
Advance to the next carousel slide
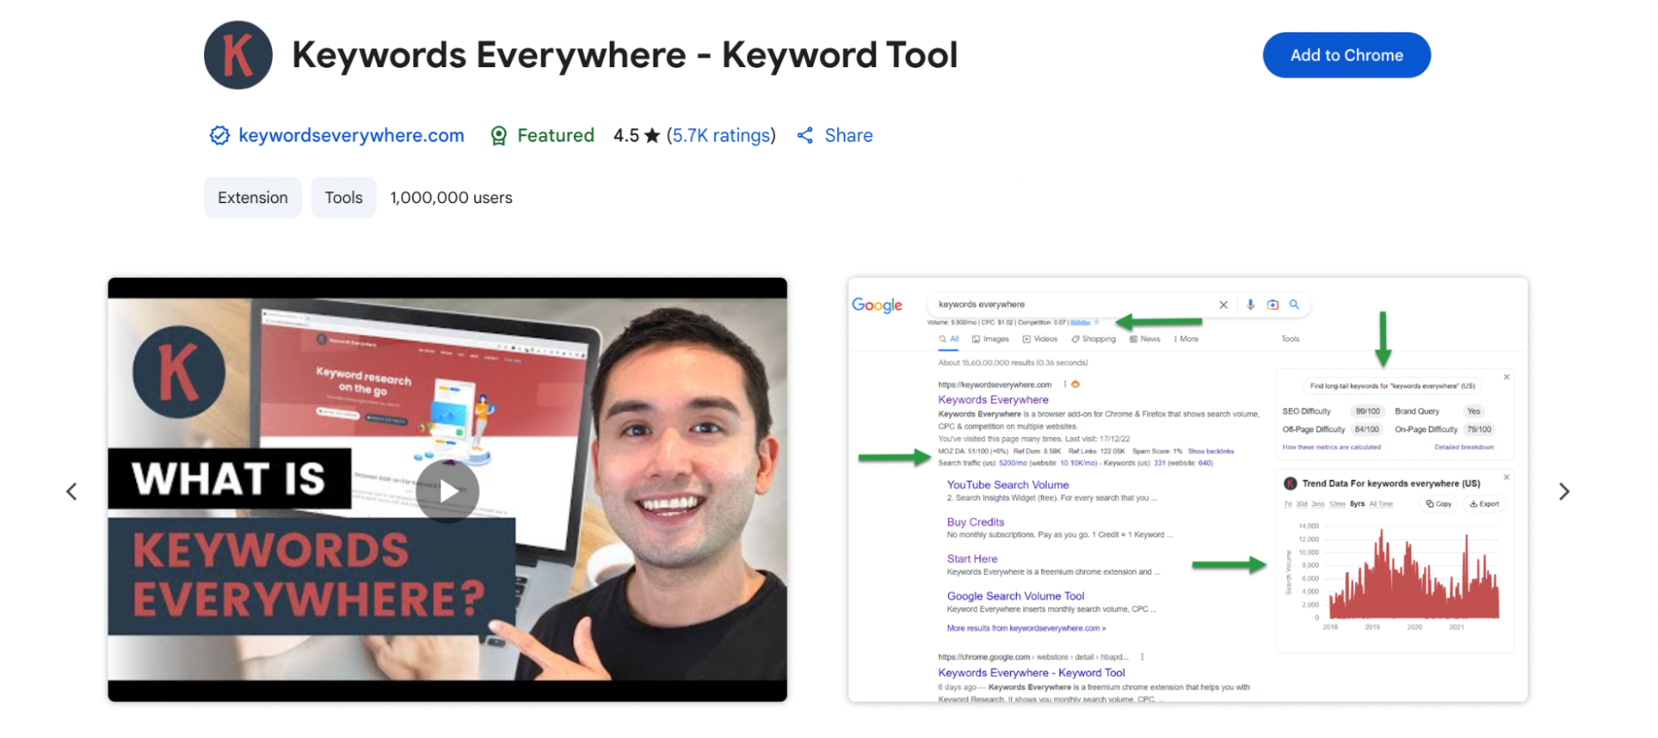point(1563,492)
